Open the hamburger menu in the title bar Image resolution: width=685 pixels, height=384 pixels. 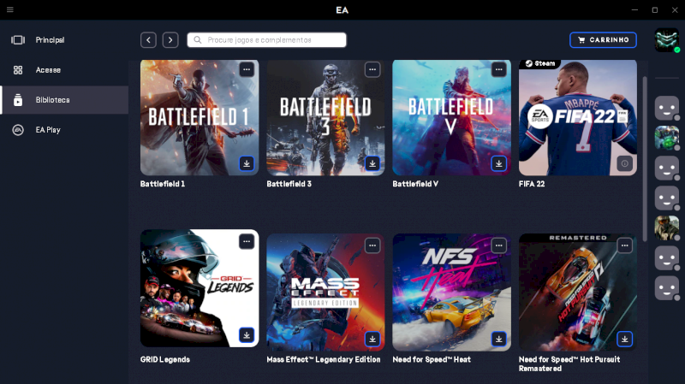(10, 9)
